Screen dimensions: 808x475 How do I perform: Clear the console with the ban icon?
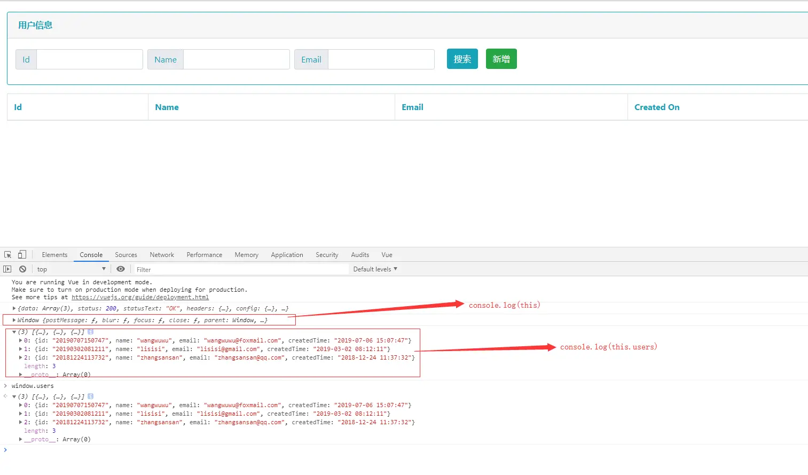[22, 269]
